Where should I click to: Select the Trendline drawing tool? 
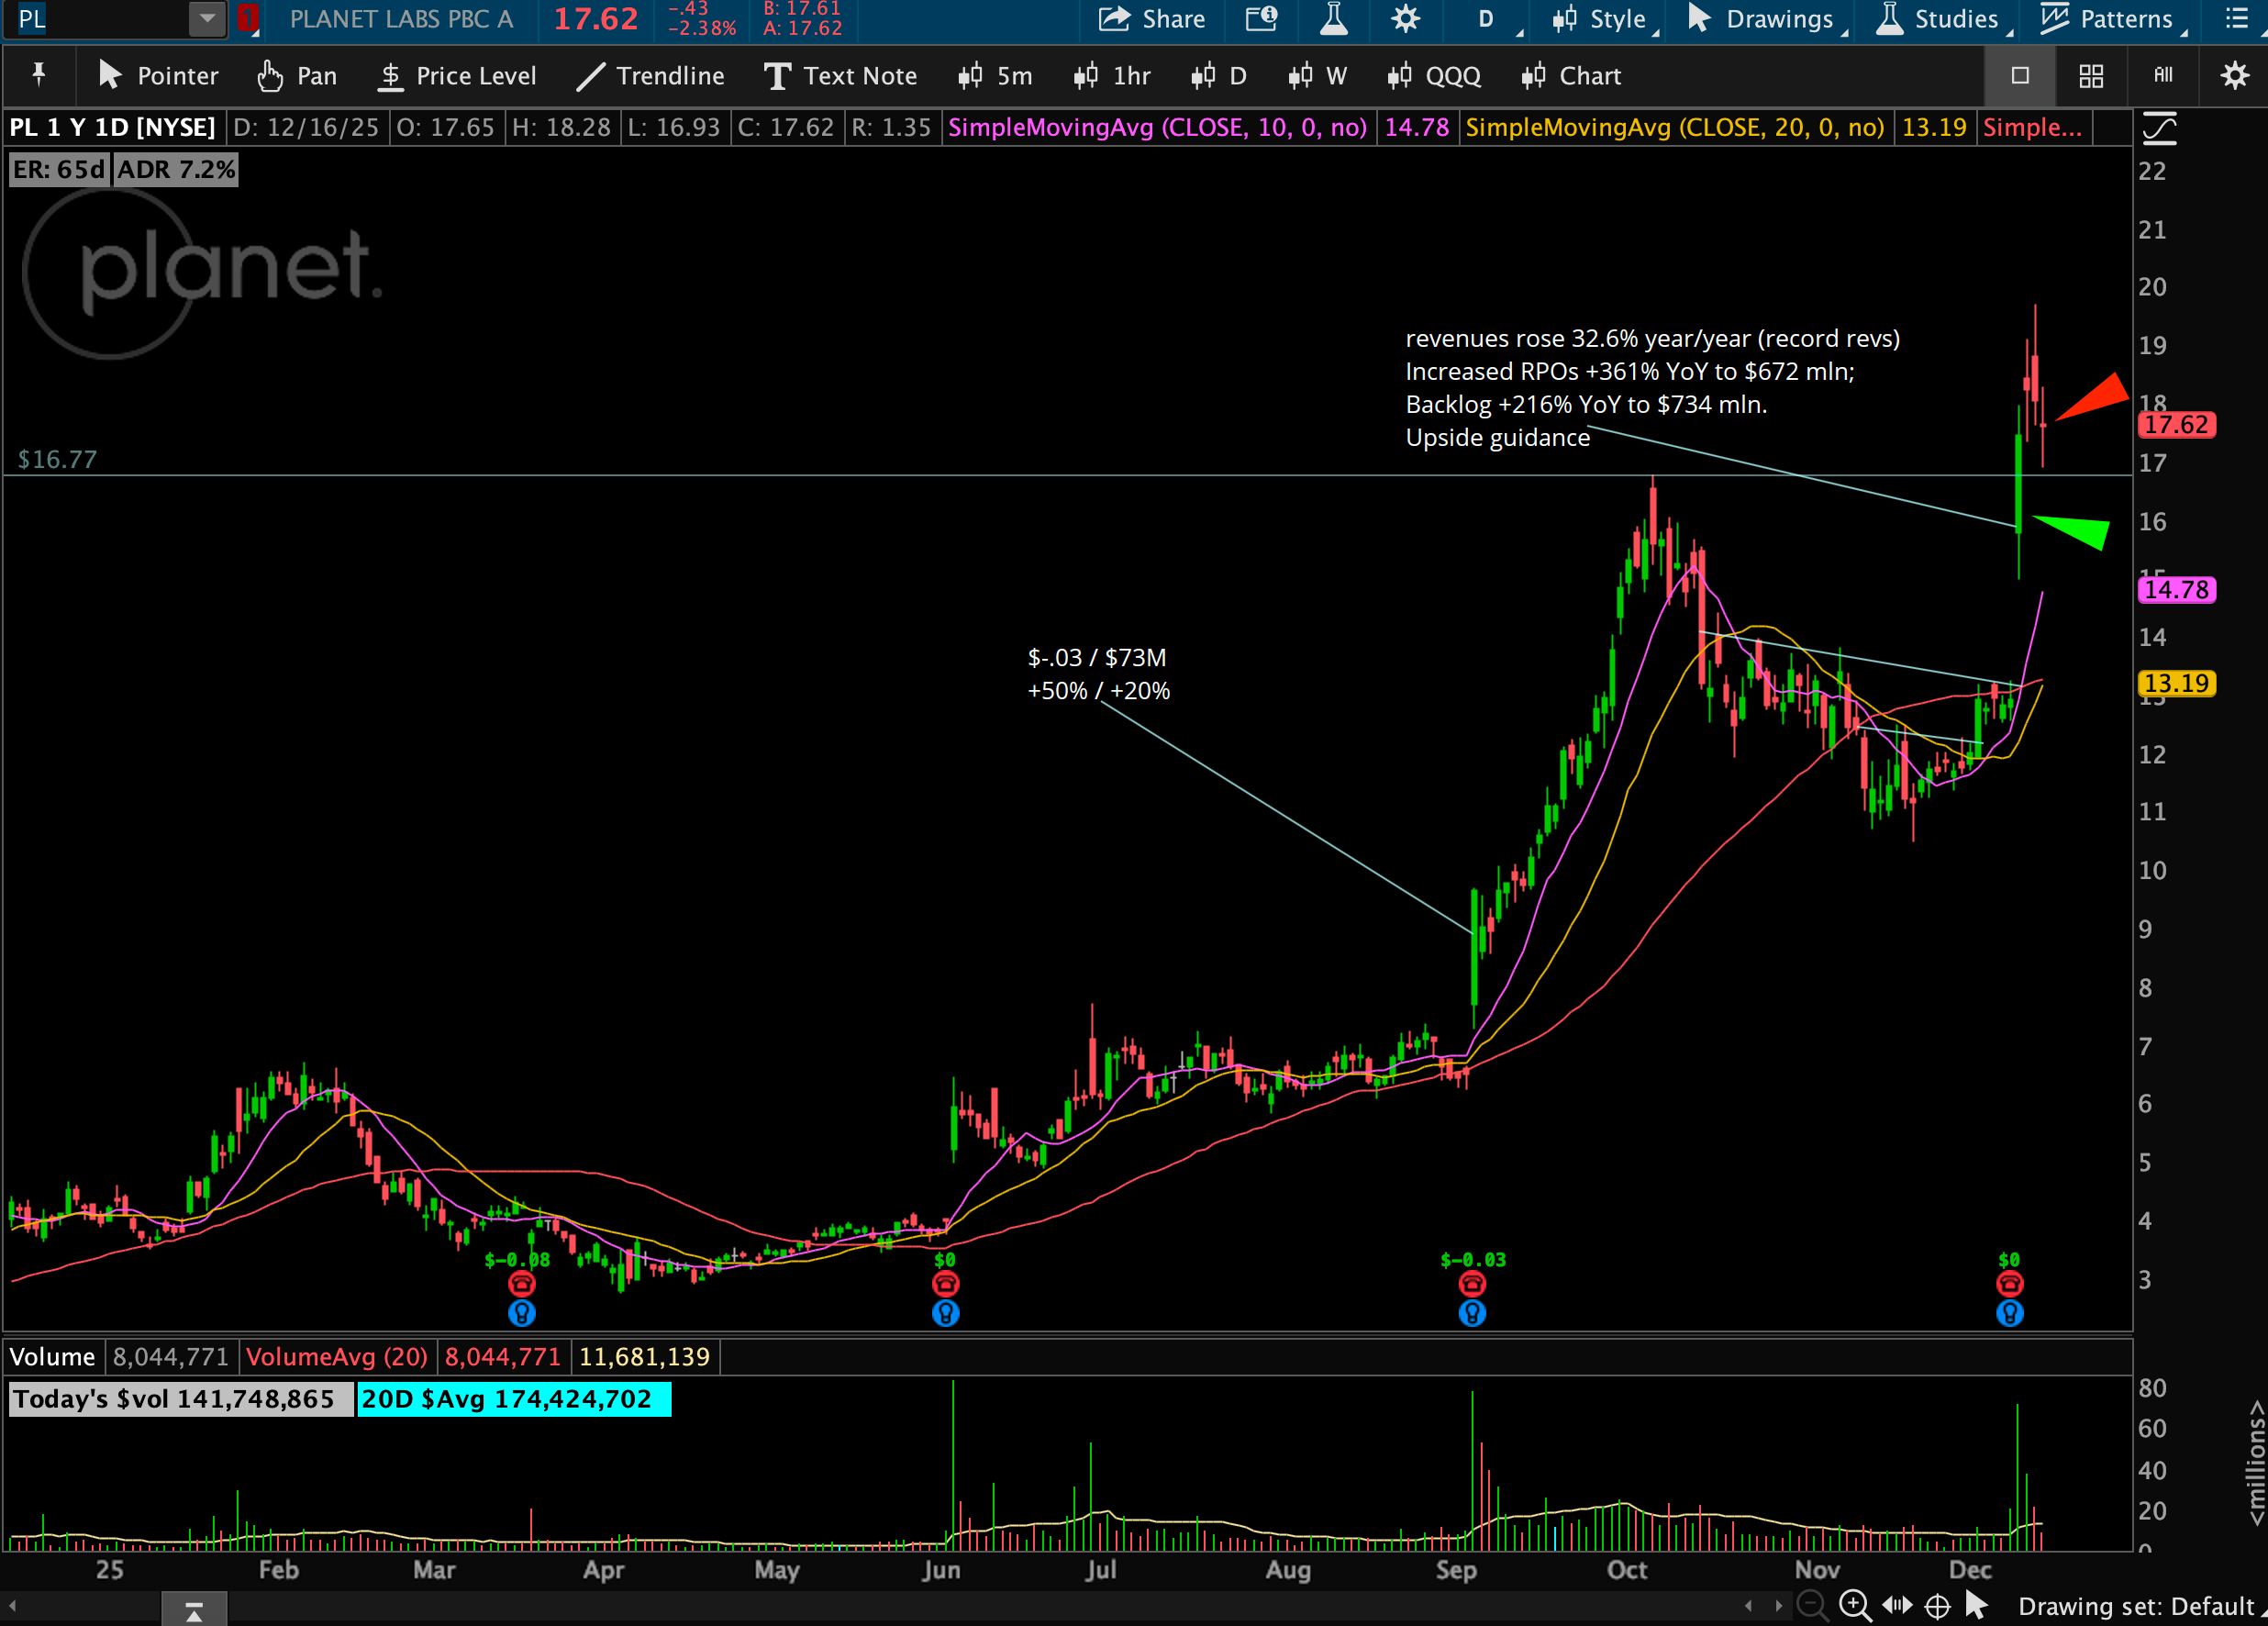(x=650, y=76)
